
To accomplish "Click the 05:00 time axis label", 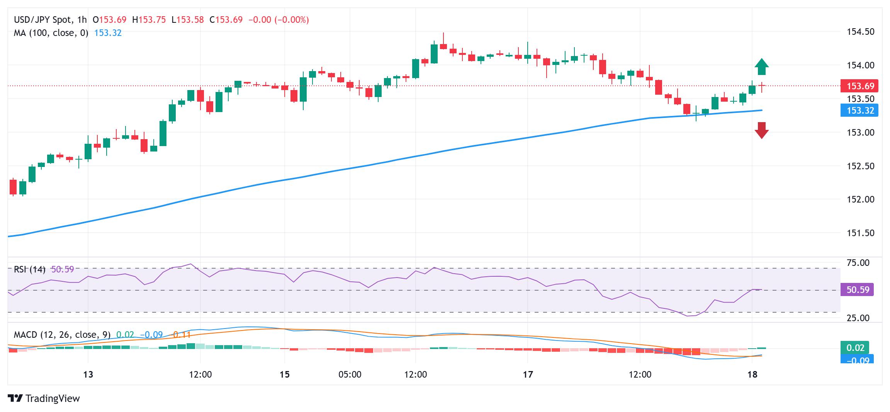I will click(350, 375).
